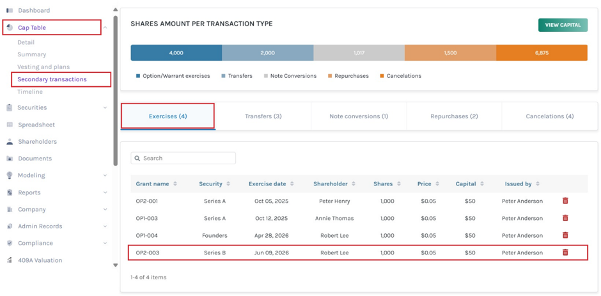Open the Timeline link under Cap Table
Viewport: 601px width, 296px height.
click(x=30, y=92)
